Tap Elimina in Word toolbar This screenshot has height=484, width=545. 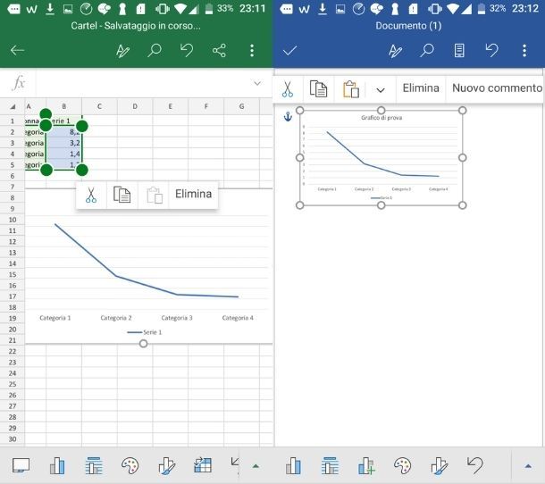tap(421, 88)
